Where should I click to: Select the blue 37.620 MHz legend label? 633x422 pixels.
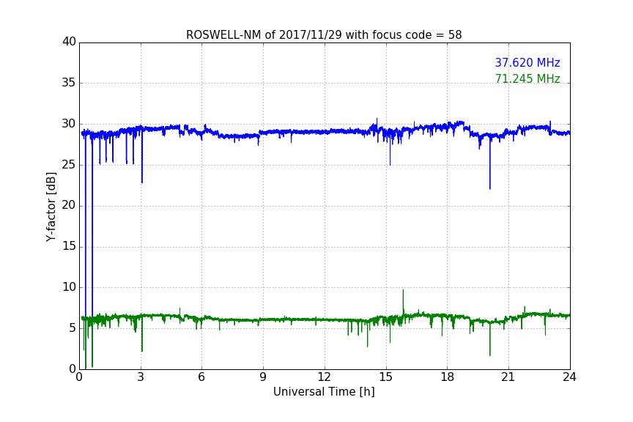pos(527,63)
